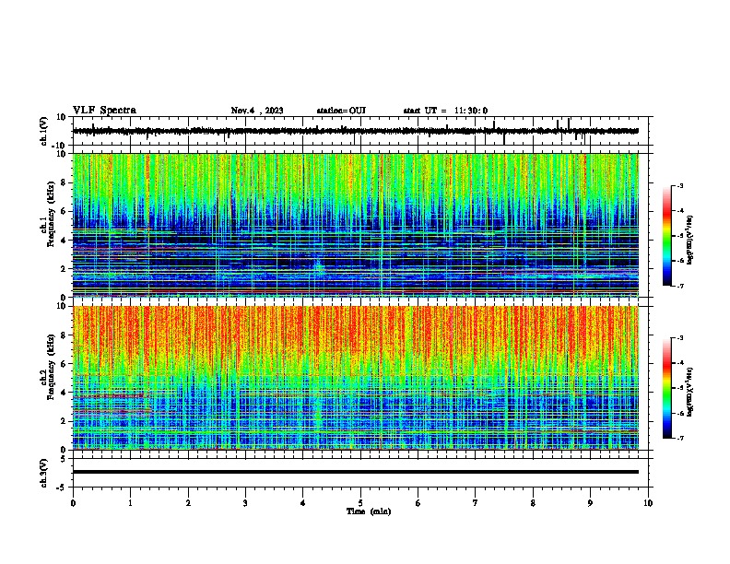The height and width of the screenshot is (564, 730).
Task: Click the ch.1 "Frequency (kHz)" axis label
Action: tap(51, 214)
